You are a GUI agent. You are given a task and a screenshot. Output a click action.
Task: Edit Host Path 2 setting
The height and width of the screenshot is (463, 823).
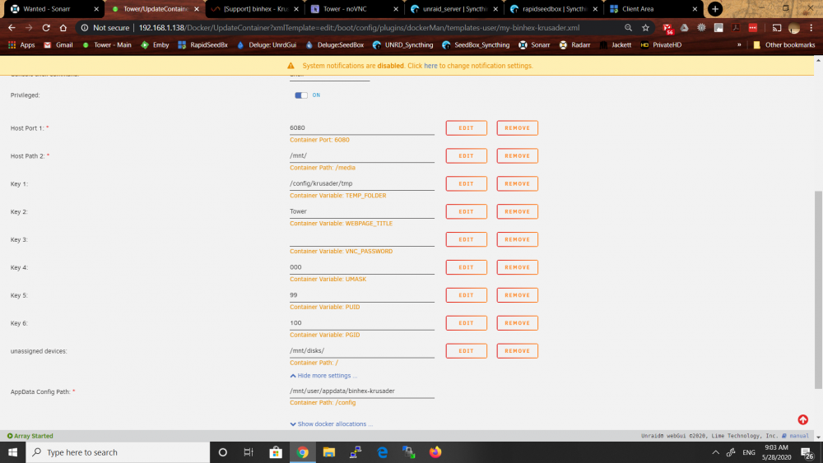pyautogui.click(x=466, y=155)
